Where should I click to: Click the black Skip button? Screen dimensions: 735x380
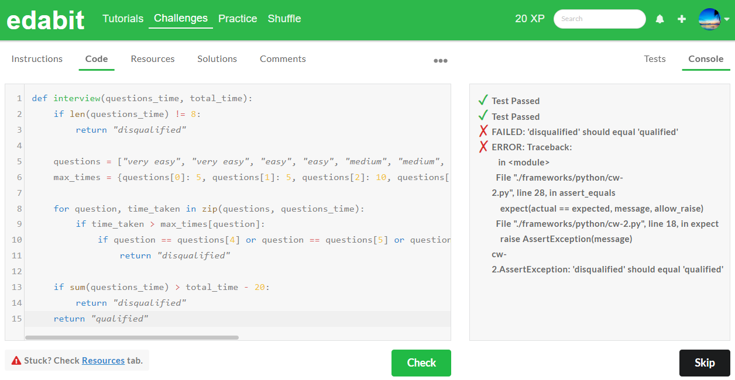705,363
